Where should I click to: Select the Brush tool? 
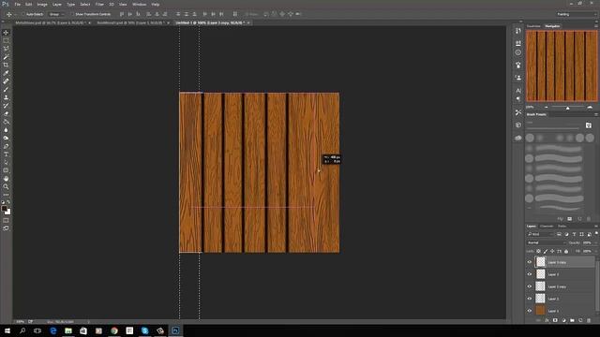point(6,90)
